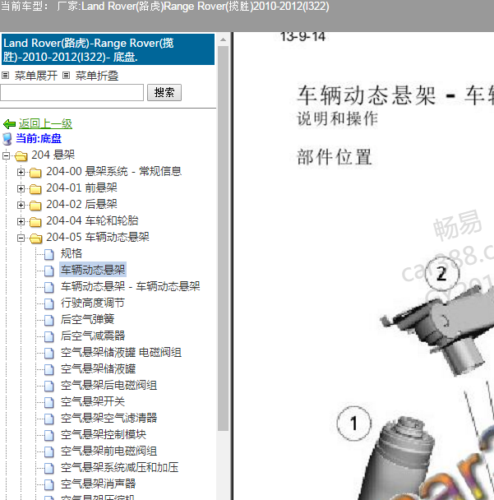Click folder icon for 204-01 前悬架
The width and height of the screenshot is (494, 500).
point(35,189)
